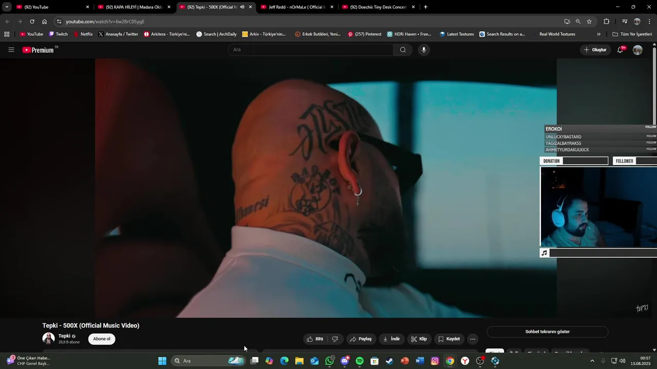Subscribe with the Abone ol button

[102, 339]
